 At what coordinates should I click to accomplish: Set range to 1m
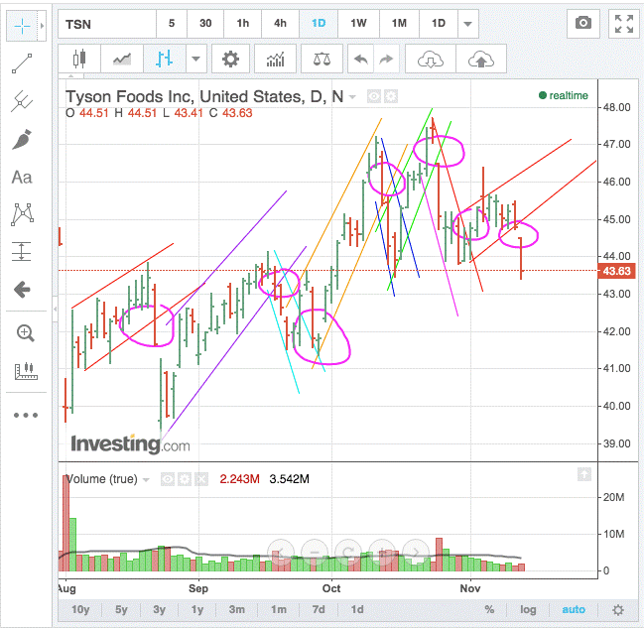(x=279, y=610)
